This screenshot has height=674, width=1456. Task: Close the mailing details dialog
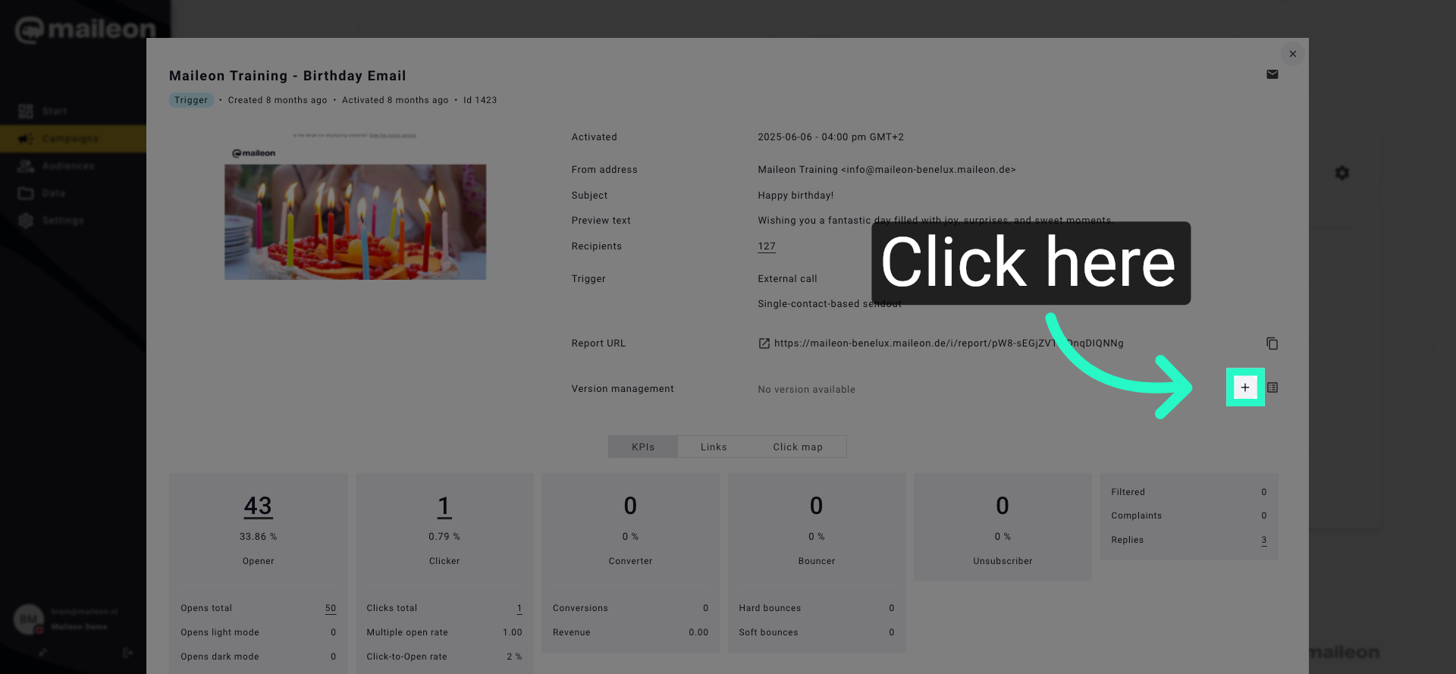pyautogui.click(x=1293, y=54)
